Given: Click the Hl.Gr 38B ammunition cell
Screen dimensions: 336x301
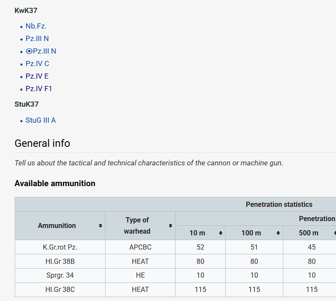Looking at the screenshot, I should click(60, 261).
